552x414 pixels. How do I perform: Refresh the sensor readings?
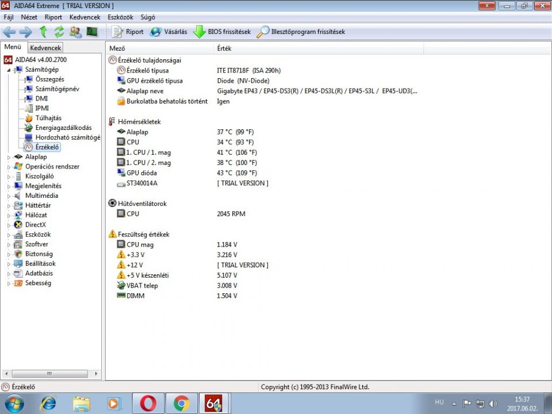point(59,32)
